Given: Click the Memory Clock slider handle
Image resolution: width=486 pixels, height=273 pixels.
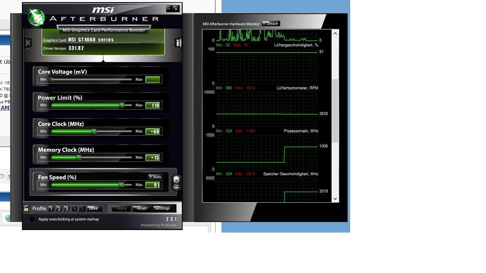Looking at the screenshot, I should [x=79, y=157].
